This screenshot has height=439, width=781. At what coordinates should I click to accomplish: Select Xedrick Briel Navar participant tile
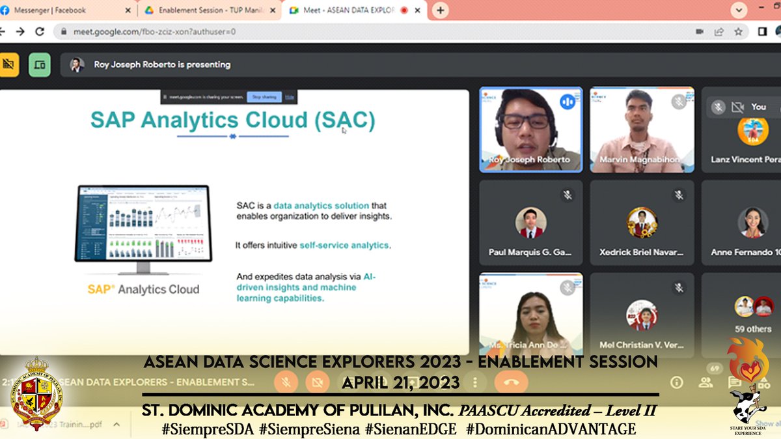pos(642,223)
